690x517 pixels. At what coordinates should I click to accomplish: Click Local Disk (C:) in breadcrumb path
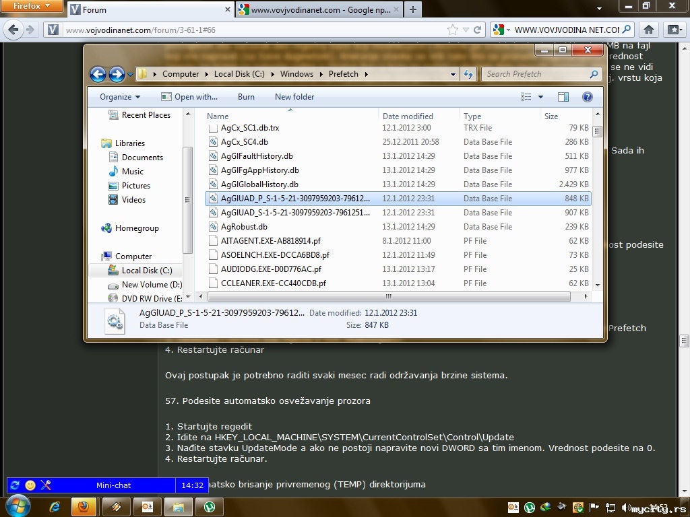tap(239, 74)
